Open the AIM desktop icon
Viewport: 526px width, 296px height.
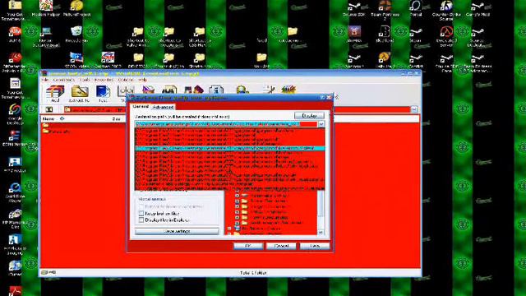pyautogui.click(x=15, y=35)
